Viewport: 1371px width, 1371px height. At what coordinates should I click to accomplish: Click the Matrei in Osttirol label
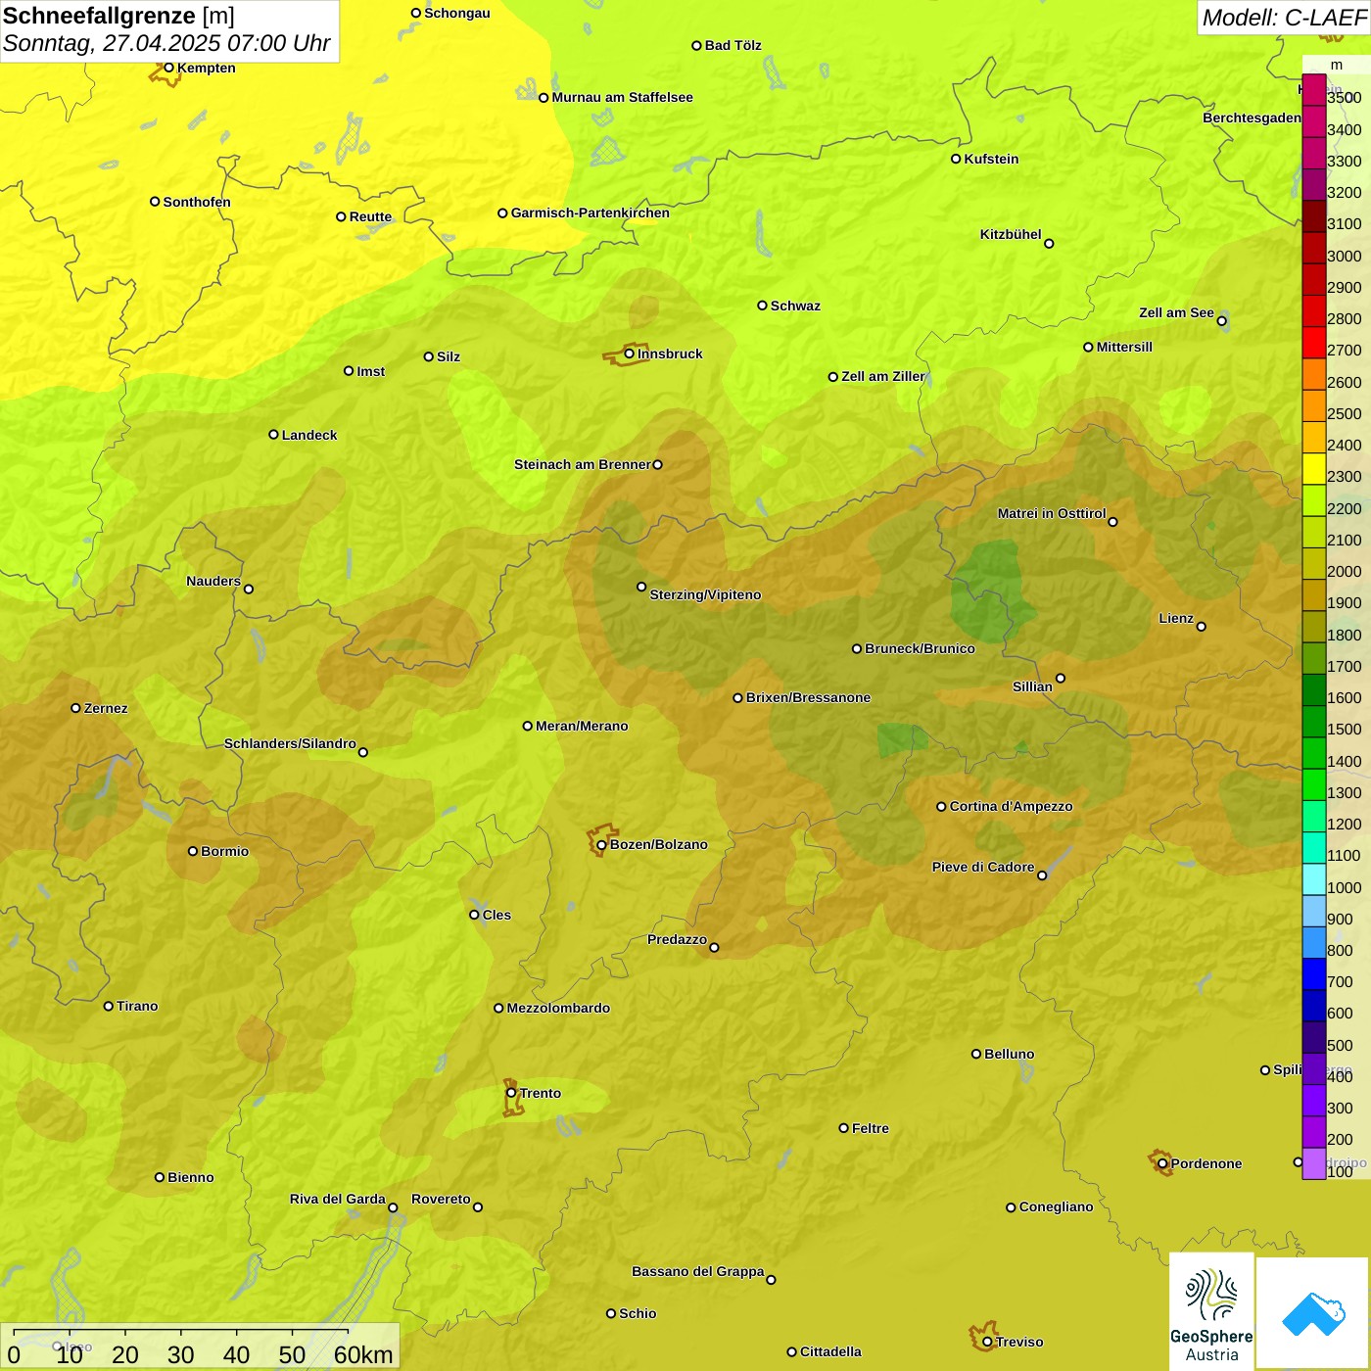(x=1052, y=513)
